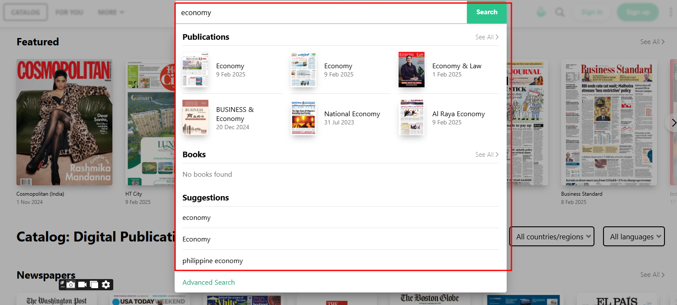Click the stacked windows capture icon
This screenshot has height=305, width=677.
(x=94, y=284)
